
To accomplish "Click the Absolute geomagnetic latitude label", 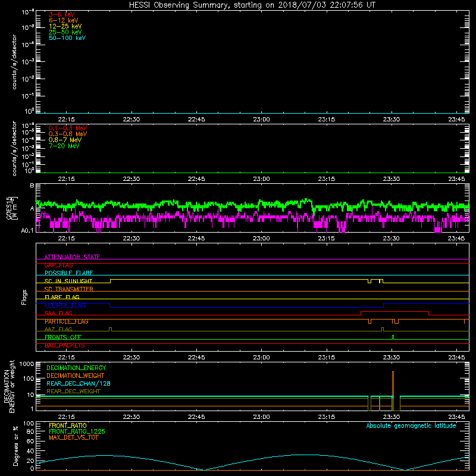I will [411, 426].
